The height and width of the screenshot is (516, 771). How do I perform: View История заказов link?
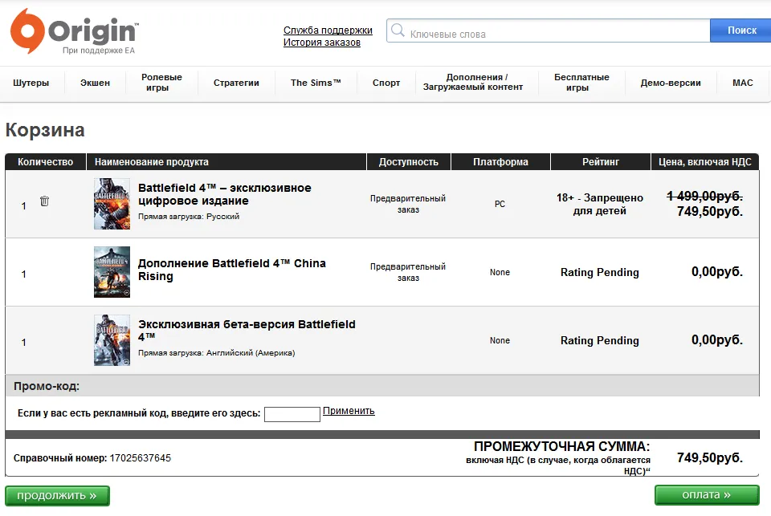[x=322, y=43]
